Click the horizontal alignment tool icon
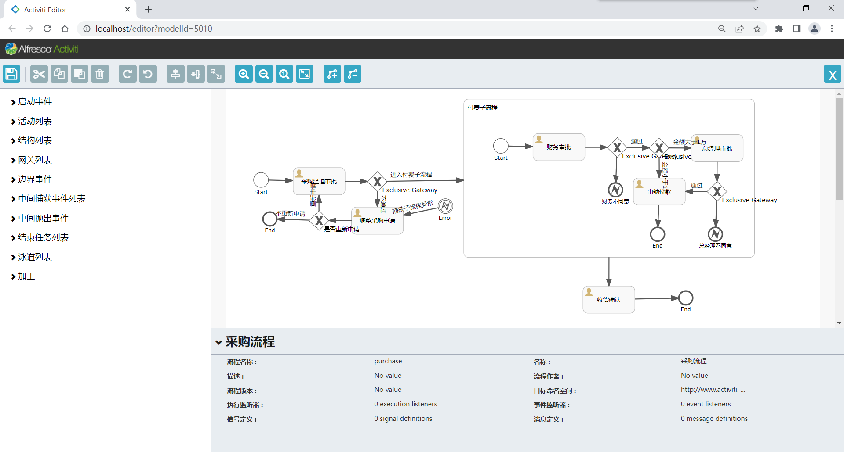Screen dimensions: 844x452 (x=196, y=74)
